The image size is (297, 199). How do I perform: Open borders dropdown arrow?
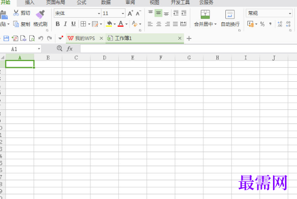point(89,24)
